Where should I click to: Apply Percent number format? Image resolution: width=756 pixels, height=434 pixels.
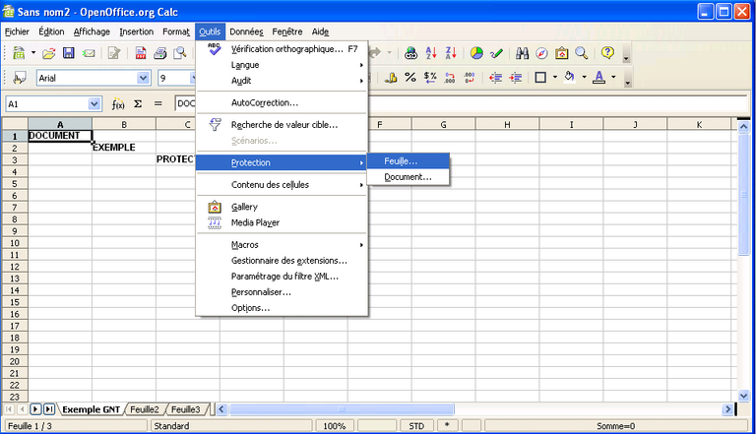(x=410, y=78)
